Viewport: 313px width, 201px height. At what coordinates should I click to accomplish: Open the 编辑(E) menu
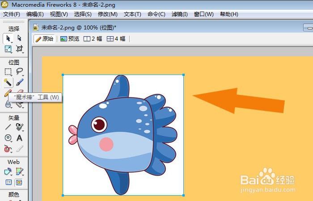[35, 14]
